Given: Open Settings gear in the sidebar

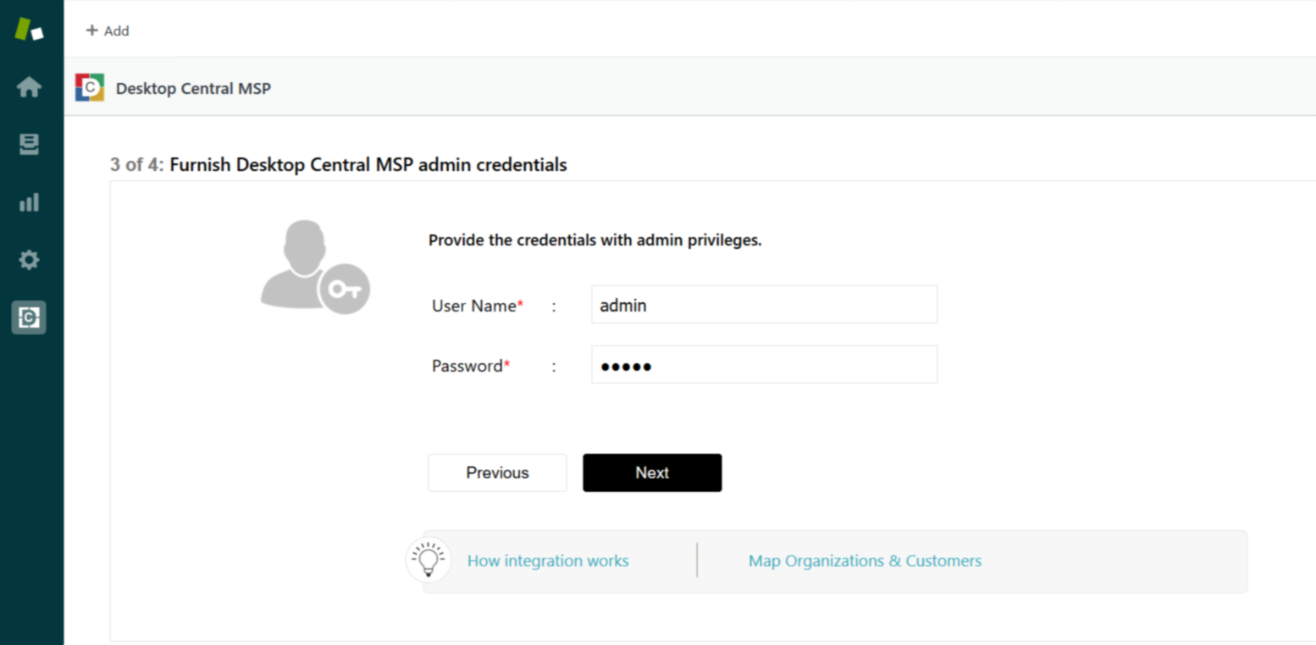Looking at the screenshot, I should click(29, 260).
